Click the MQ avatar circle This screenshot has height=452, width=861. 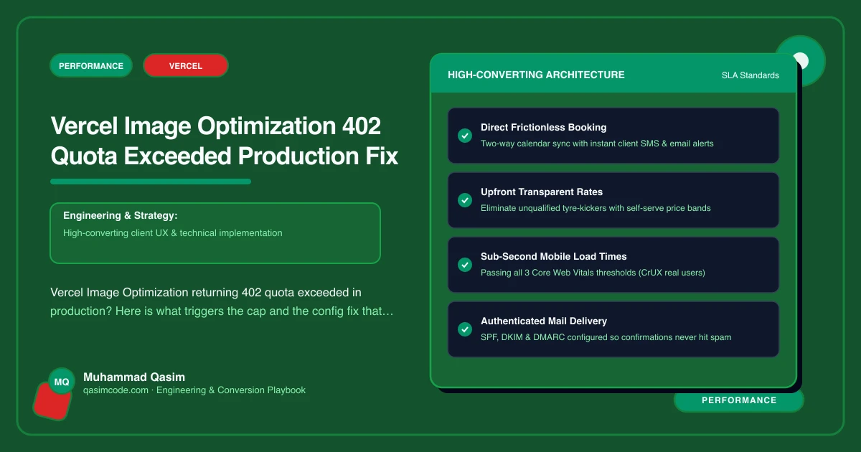click(62, 382)
